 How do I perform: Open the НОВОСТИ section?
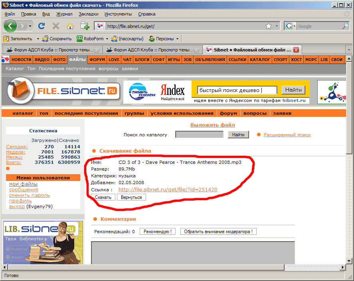pos(22,59)
